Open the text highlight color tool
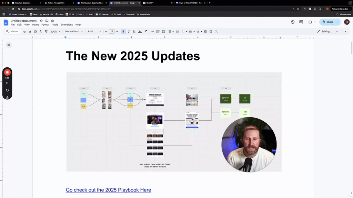 [x=145, y=31]
